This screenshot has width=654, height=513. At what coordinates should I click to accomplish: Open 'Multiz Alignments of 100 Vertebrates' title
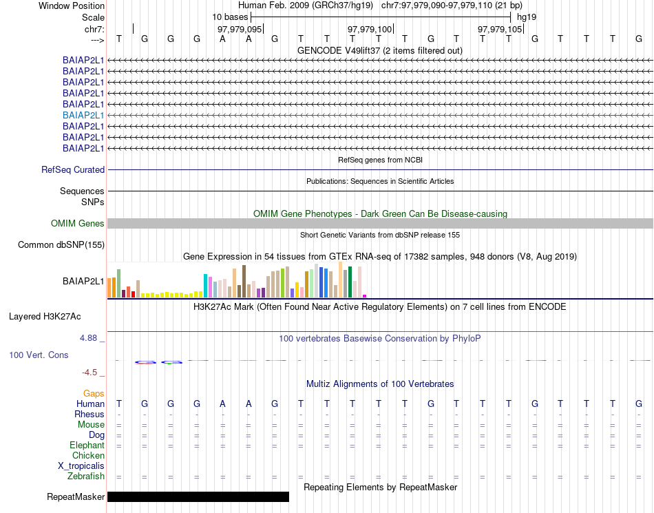point(380,384)
